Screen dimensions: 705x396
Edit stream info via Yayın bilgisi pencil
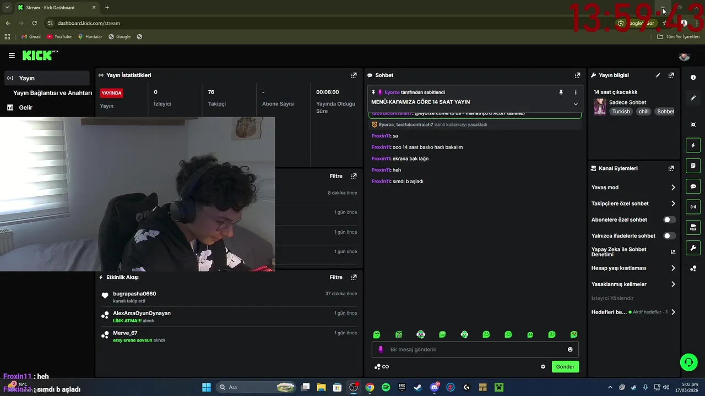[x=658, y=75]
